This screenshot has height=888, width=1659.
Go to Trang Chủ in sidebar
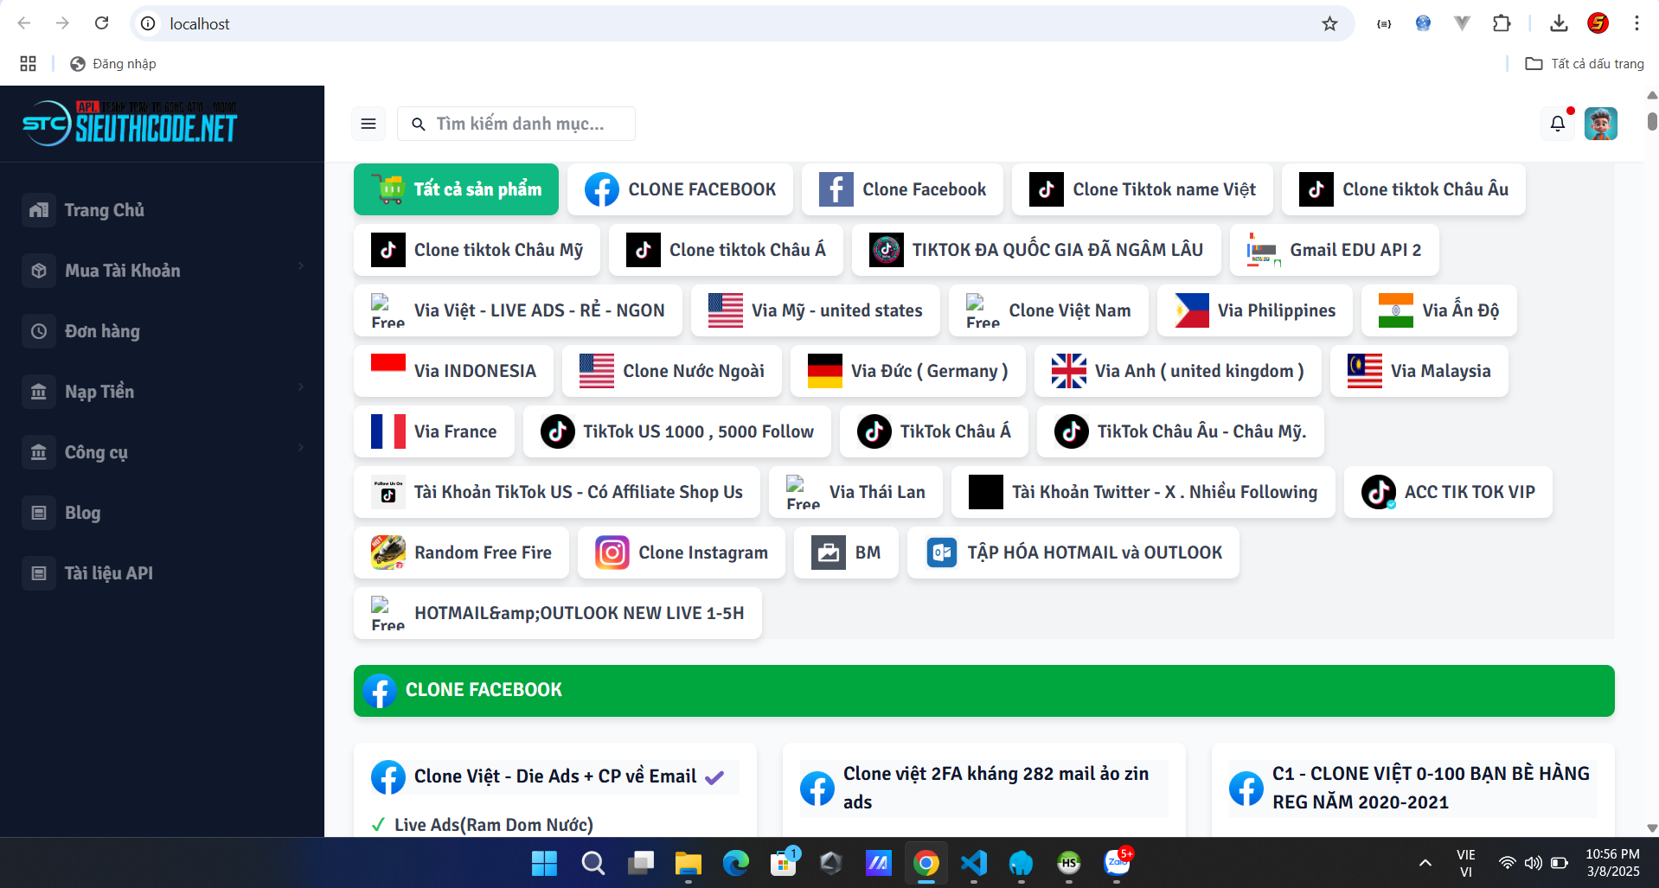click(104, 210)
